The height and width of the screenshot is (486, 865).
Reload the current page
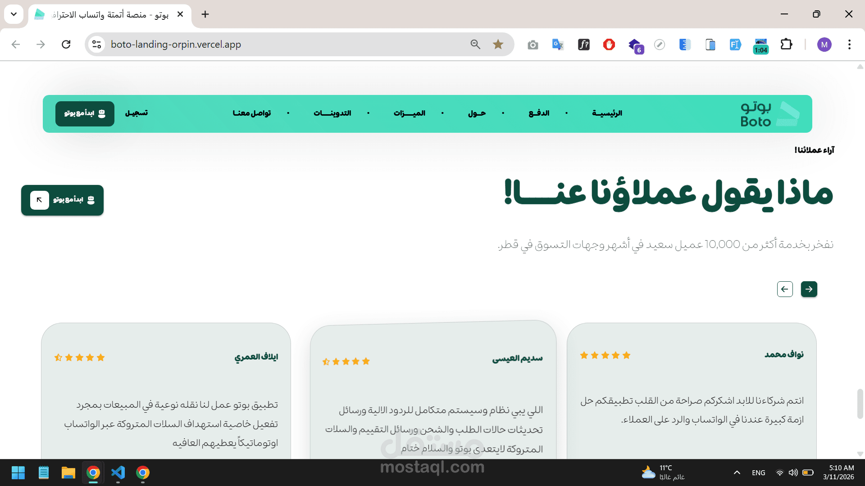point(66,44)
